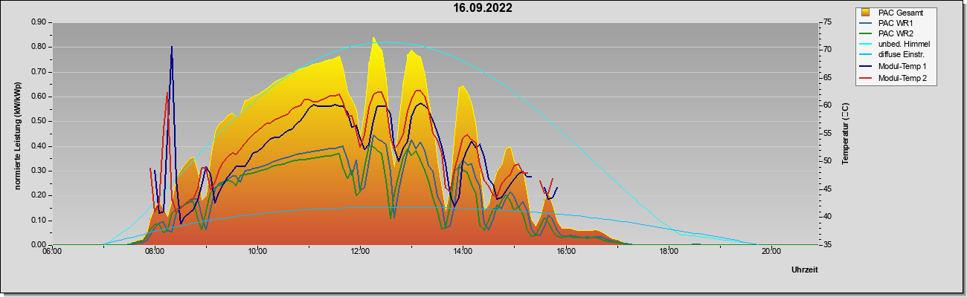
Task: Click the Temperatur right axis title
Action: pyautogui.click(x=845, y=134)
